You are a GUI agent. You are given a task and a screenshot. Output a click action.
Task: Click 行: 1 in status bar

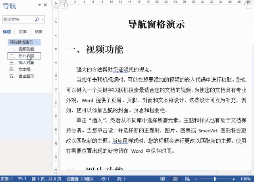[x=105, y=179]
